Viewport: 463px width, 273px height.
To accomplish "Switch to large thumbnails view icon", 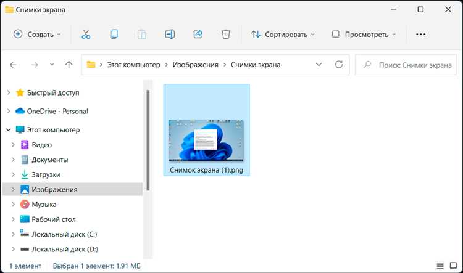I will [x=453, y=266].
